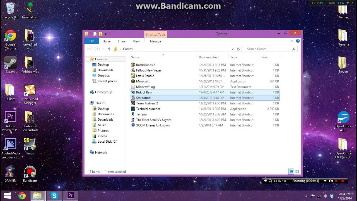Sort by Size column header
This screenshot has width=357, height=201.
click(x=270, y=57)
